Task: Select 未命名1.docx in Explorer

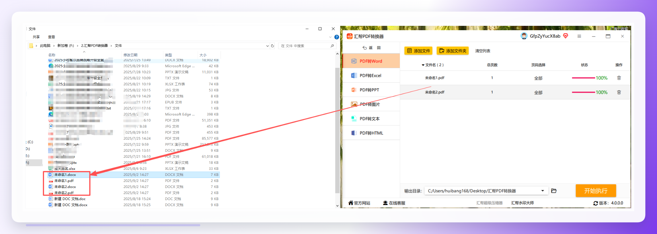Action: [x=65, y=175]
